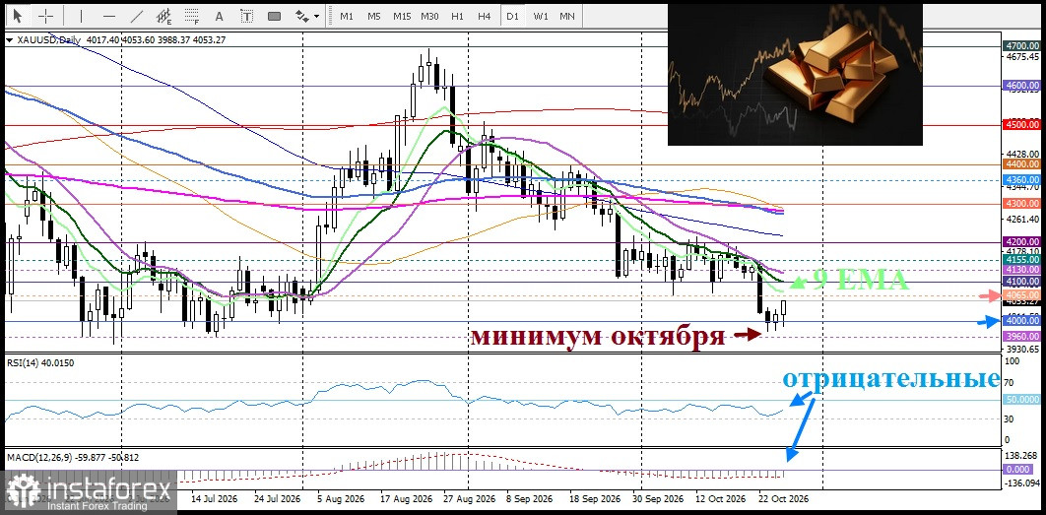Click the 4700.00 price level label
The width and height of the screenshot is (1046, 515).
click(1021, 46)
